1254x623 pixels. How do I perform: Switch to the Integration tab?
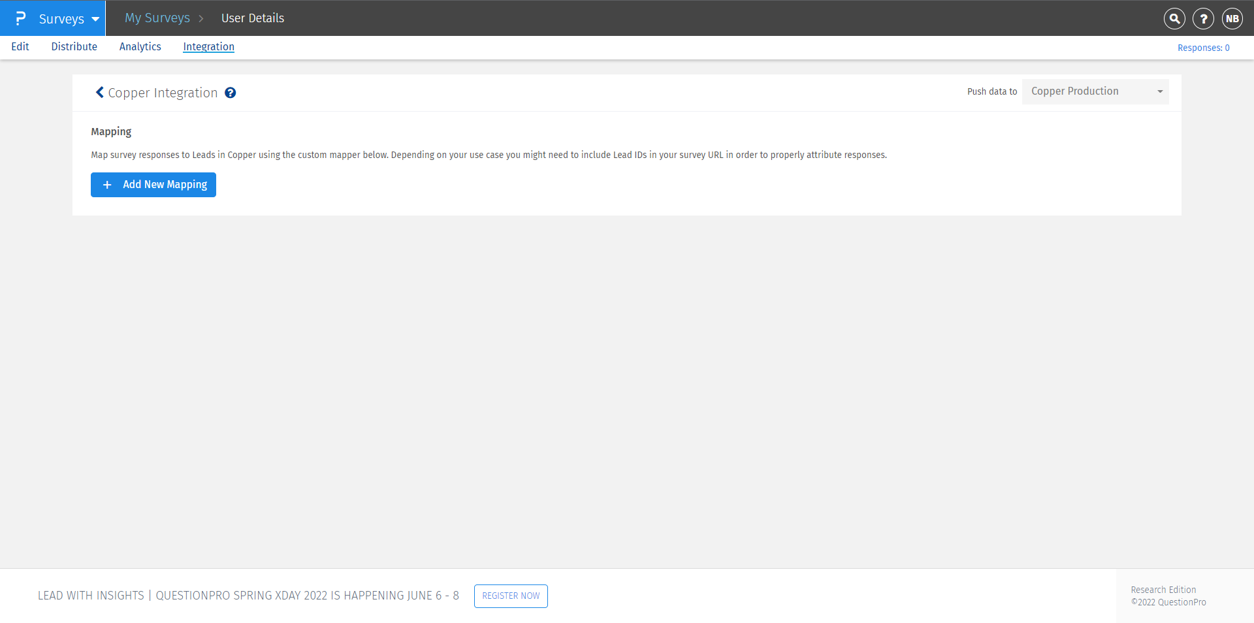point(208,46)
